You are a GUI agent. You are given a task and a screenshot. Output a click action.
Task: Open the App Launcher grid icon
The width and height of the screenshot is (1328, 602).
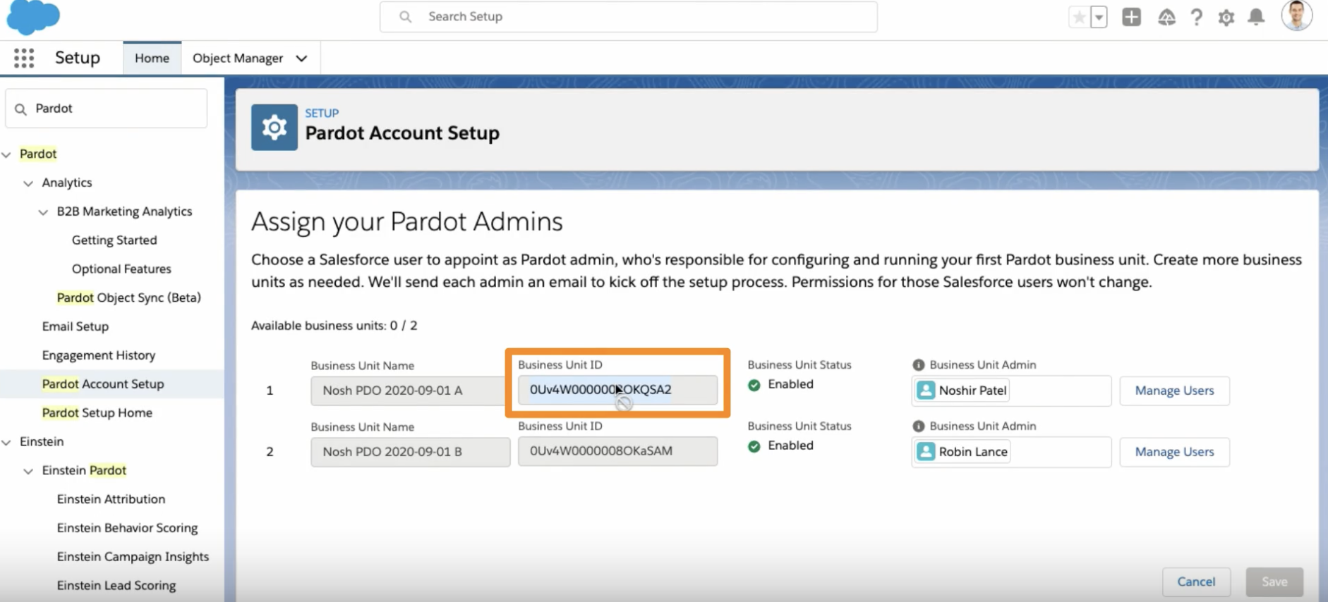[24, 58]
